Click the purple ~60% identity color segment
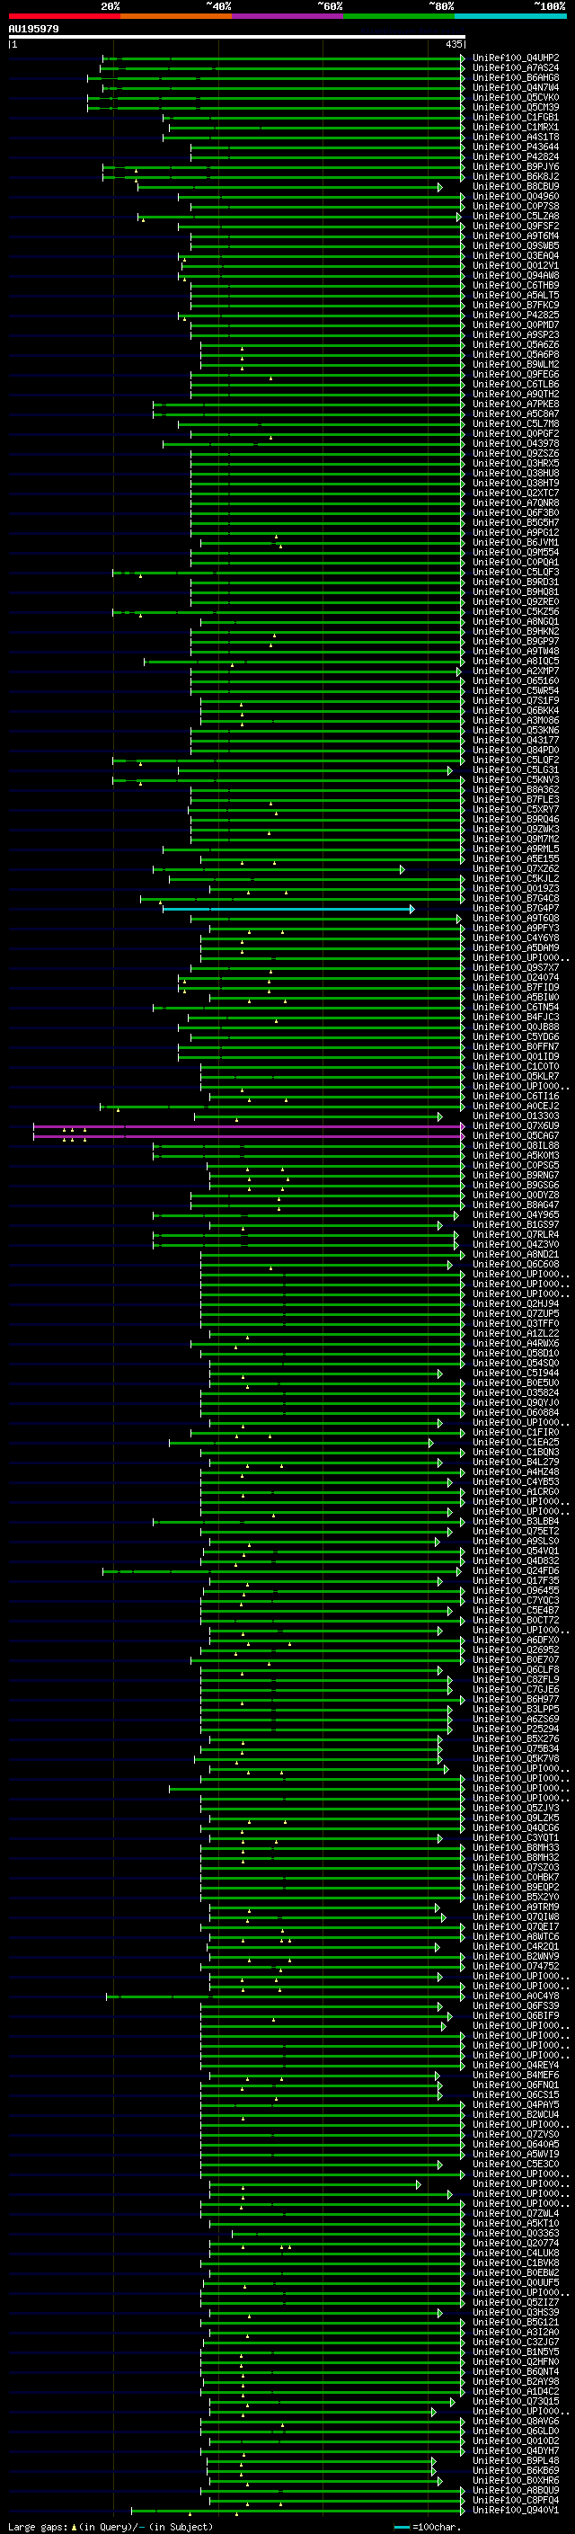This screenshot has width=575, height=2534. [287, 16]
